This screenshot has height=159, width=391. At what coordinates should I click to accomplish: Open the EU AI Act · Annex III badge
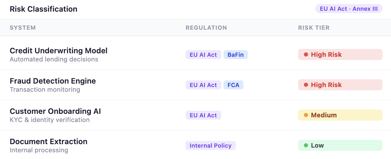pyautogui.click(x=349, y=9)
